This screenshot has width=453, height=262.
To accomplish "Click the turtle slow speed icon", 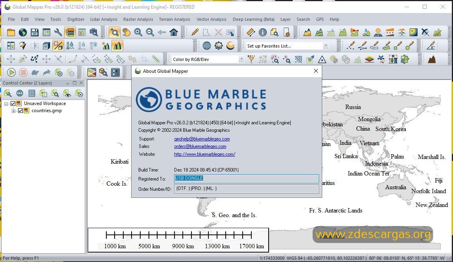I will [x=35, y=72].
